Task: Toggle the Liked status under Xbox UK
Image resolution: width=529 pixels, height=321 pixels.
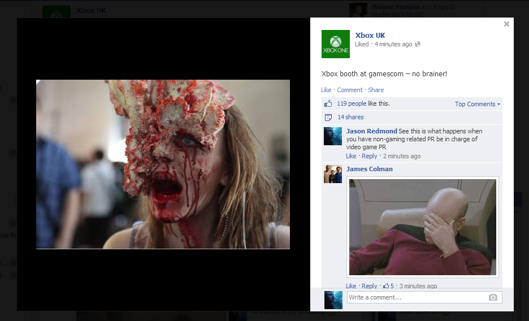Action: coord(362,45)
